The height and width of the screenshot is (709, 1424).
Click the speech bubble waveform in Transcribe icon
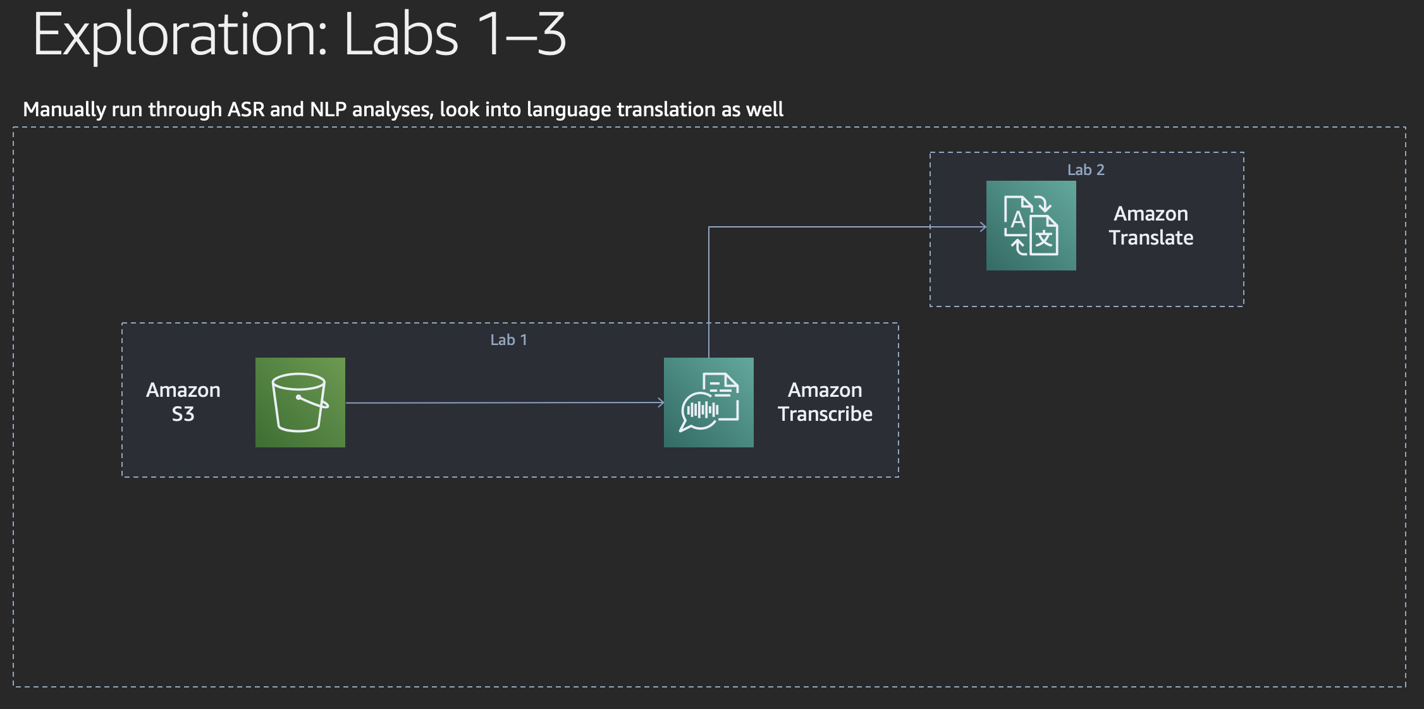(x=700, y=412)
